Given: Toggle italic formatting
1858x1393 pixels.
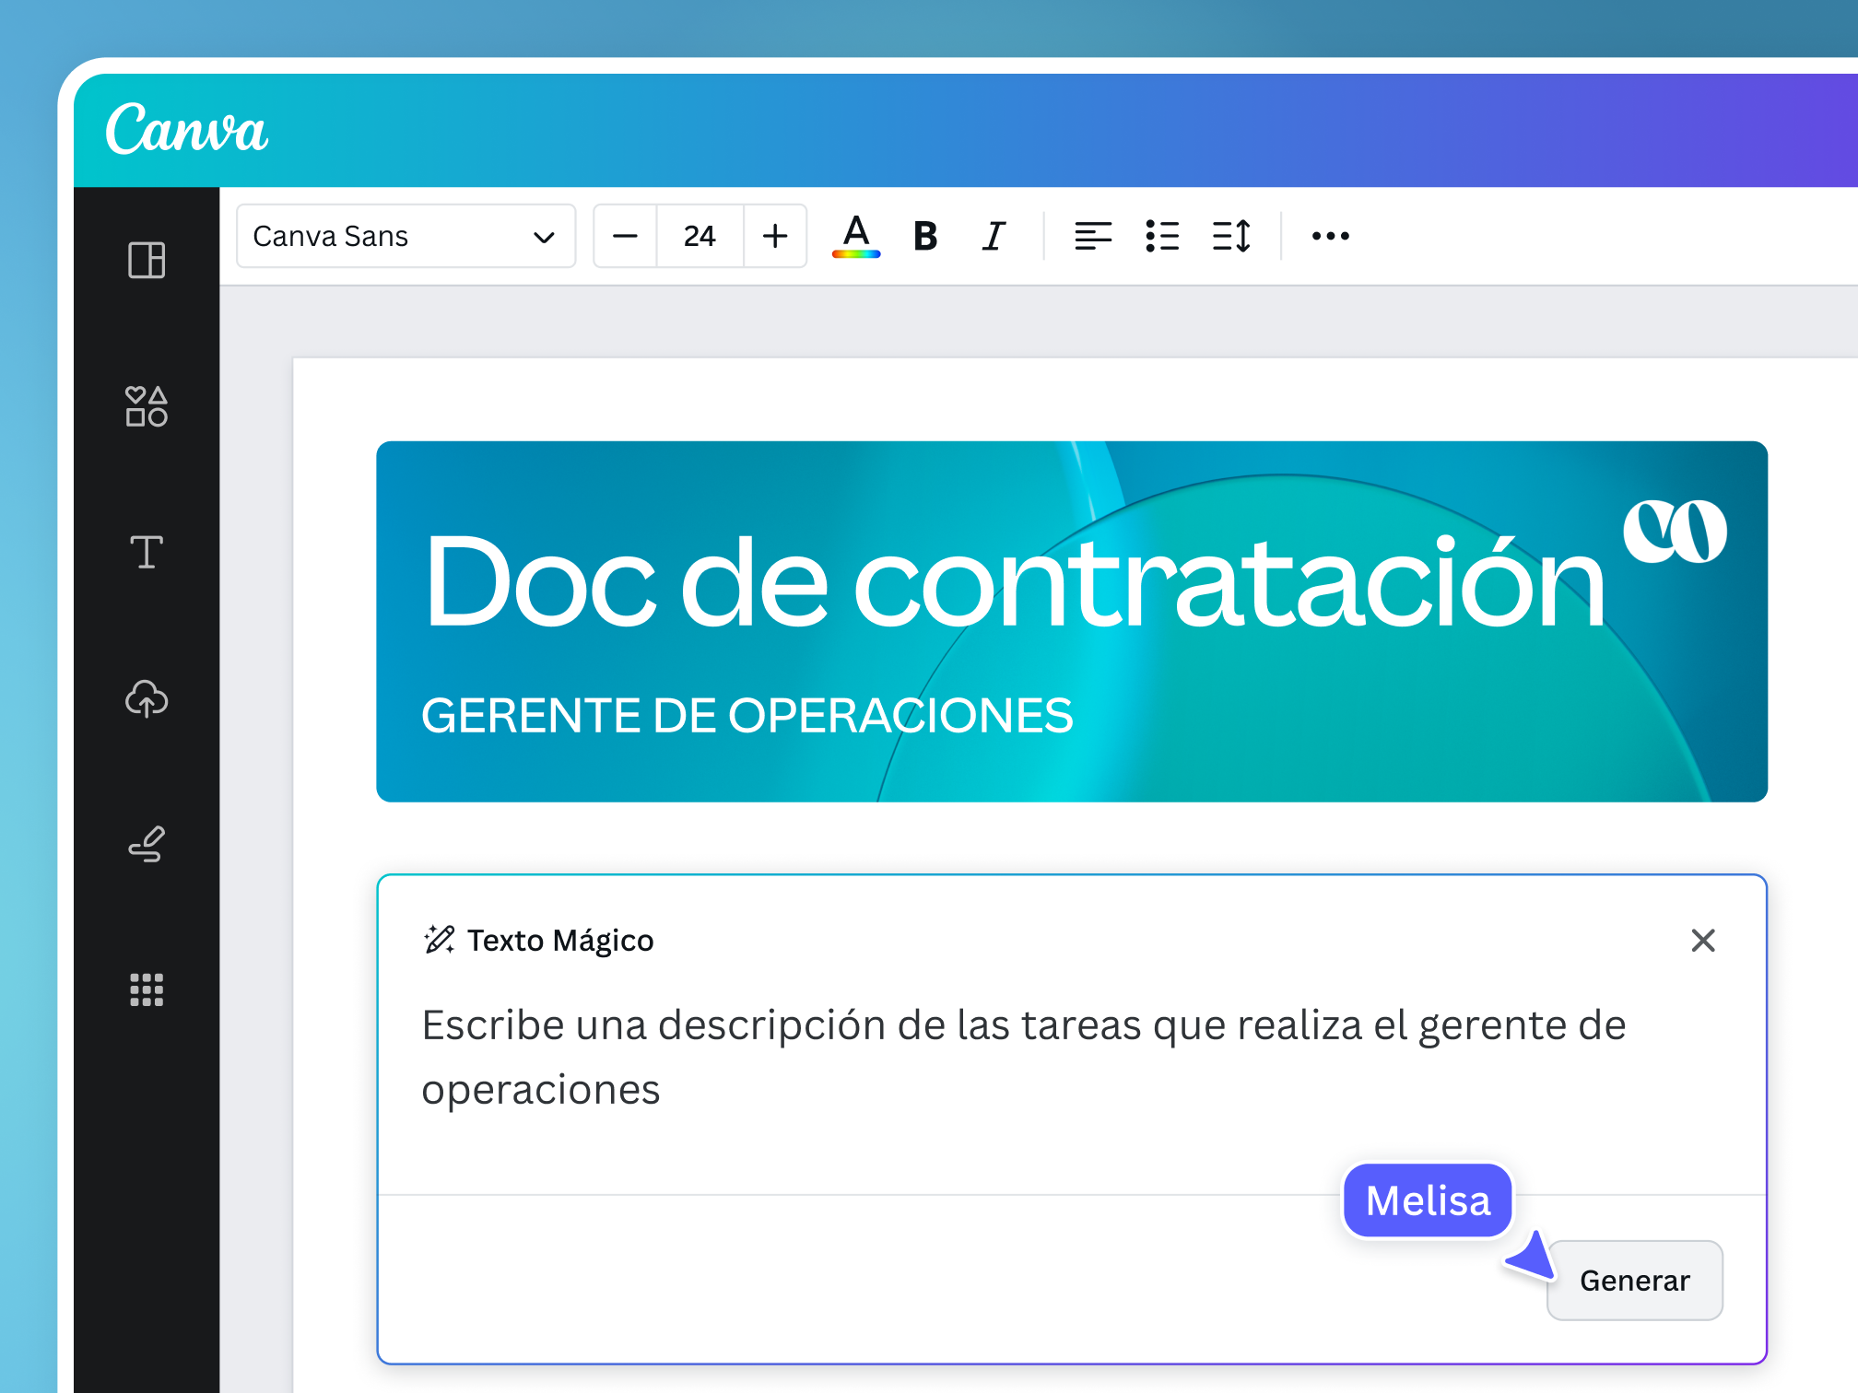Looking at the screenshot, I should point(993,236).
